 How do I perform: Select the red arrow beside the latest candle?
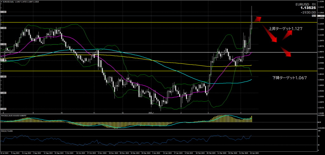tap(257, 19)
